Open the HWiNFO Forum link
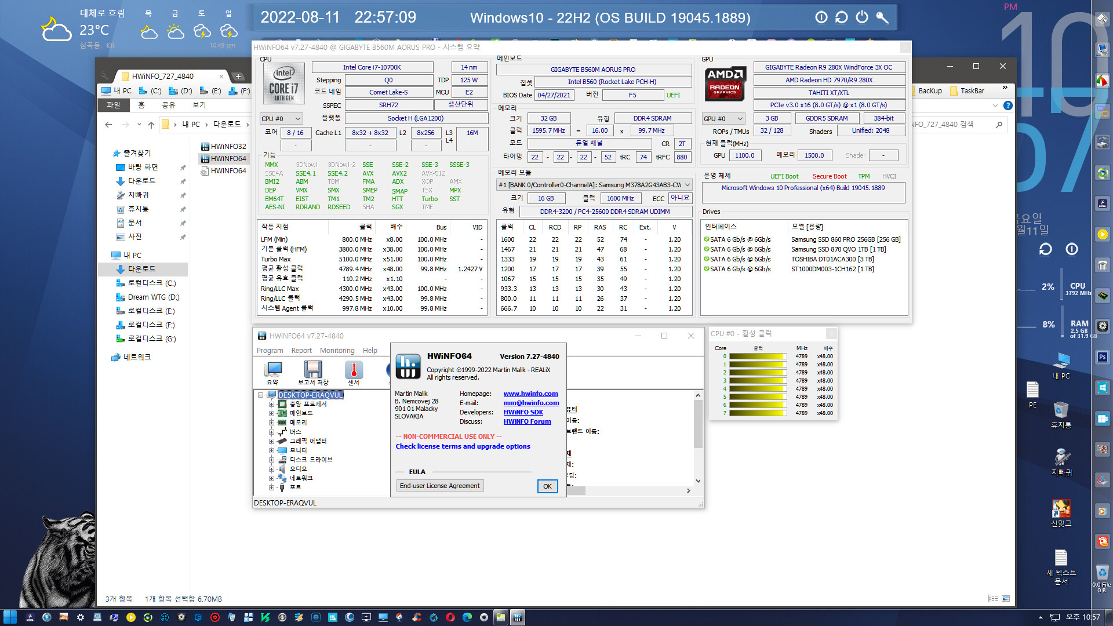 click(527, 421)
